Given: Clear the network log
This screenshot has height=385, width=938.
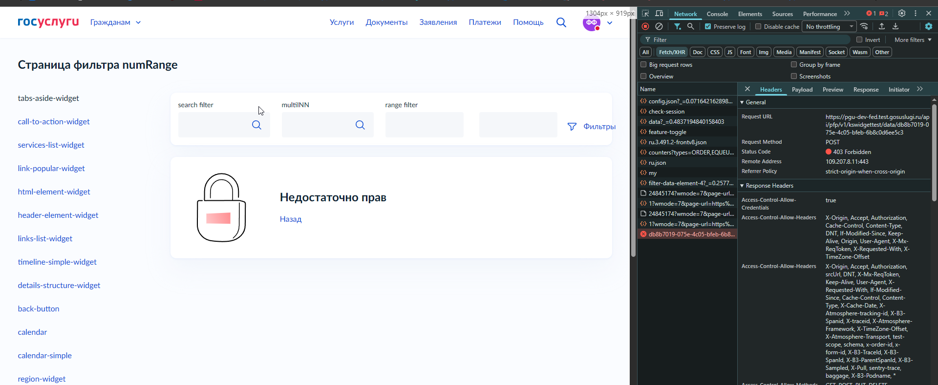Looking at the screenshot, I should [x=659, y=26].
